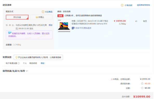This screenshot has height=99, width=156.
Task: Click the blue paper-plane notice icon
Action: coord(10,33)
